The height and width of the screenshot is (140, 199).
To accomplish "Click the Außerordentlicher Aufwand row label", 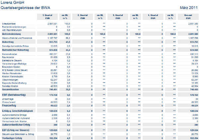I will [x=16, y=118].
